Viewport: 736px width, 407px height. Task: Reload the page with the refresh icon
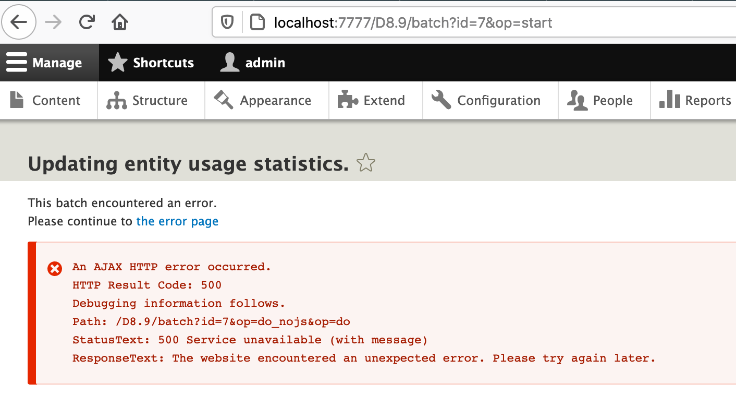pyautogui.click(x=87, y=22)
